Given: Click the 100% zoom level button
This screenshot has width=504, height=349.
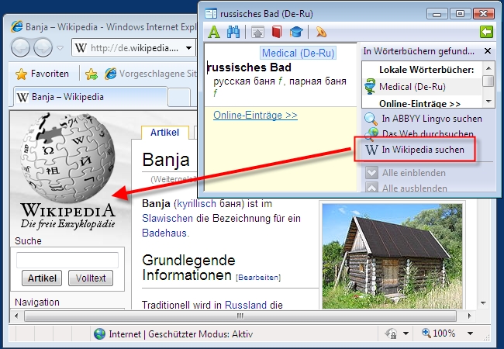Looking at the screenshot, I should coord(439,333).
